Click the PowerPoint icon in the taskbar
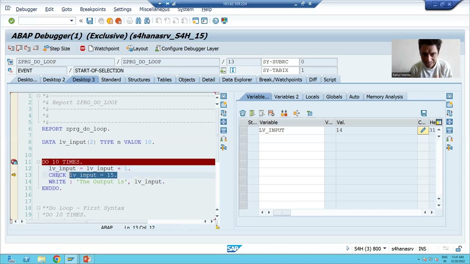 87,259
